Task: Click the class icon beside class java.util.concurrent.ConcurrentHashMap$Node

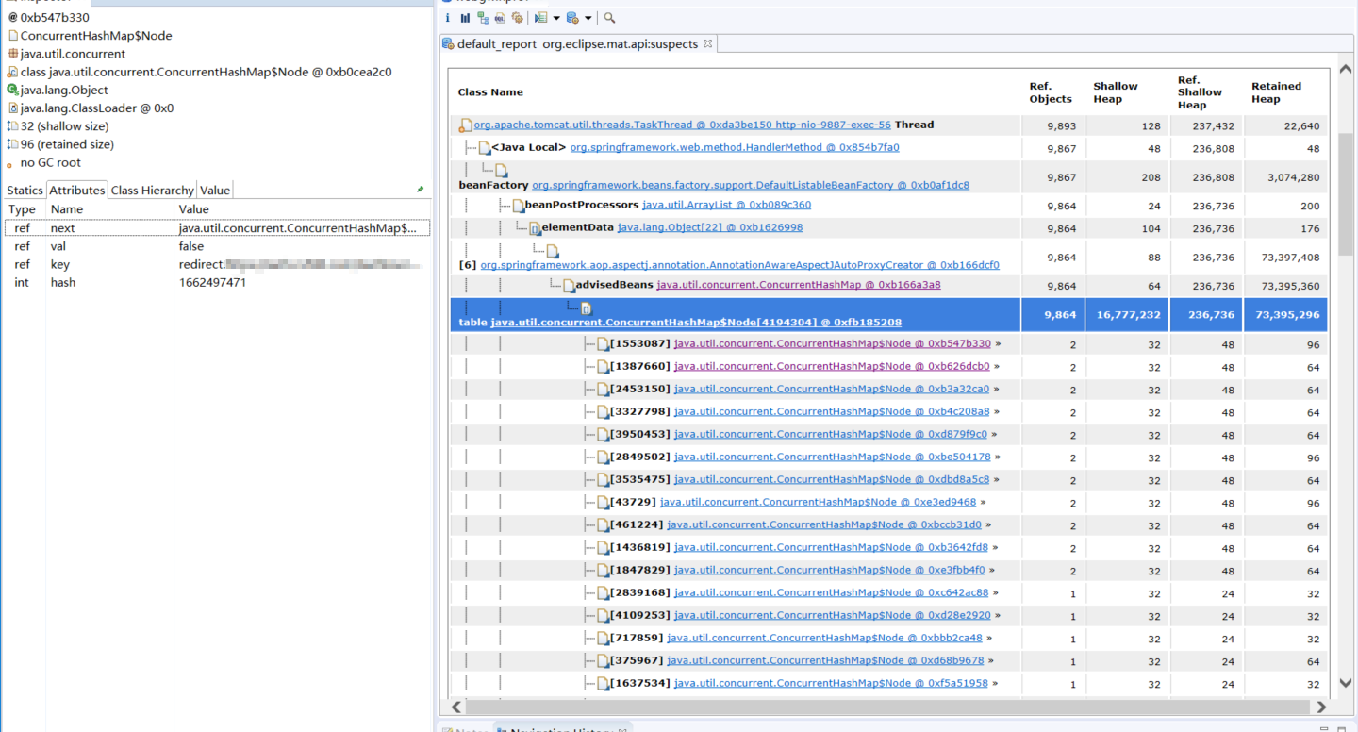Action: 13,72
